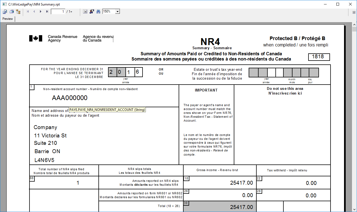357x212 pixels.
Task: Select the Company name text
Action: point(45,127)
